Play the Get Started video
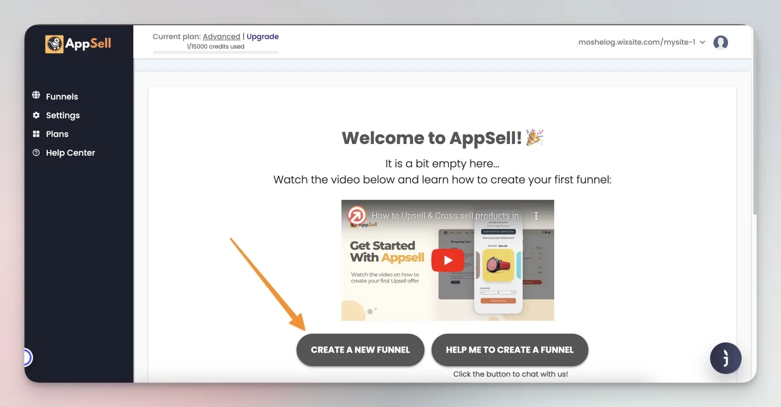 point(447,260)
